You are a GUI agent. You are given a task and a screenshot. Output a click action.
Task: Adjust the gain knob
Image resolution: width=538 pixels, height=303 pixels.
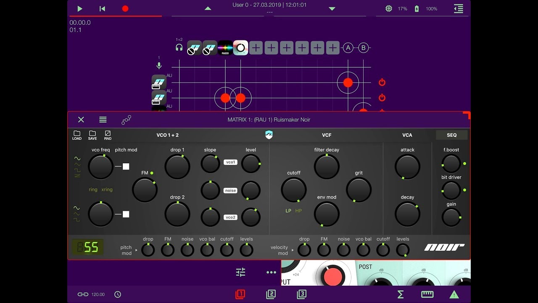coord(451,218)
